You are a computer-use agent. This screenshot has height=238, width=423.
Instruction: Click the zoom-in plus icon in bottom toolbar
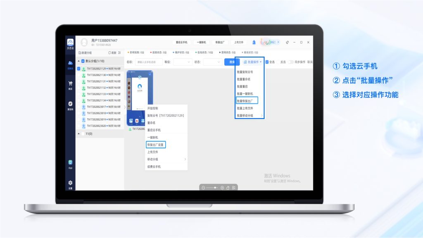[222, 188]
